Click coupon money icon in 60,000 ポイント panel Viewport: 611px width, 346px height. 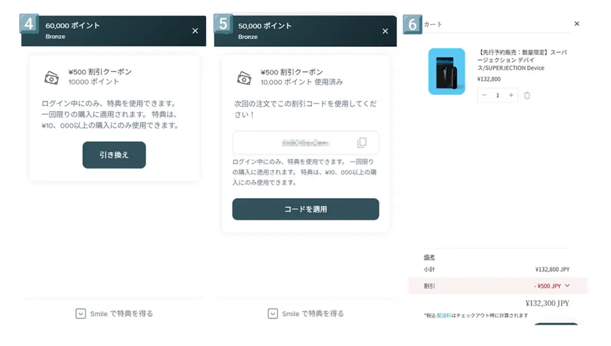(52, 78)
